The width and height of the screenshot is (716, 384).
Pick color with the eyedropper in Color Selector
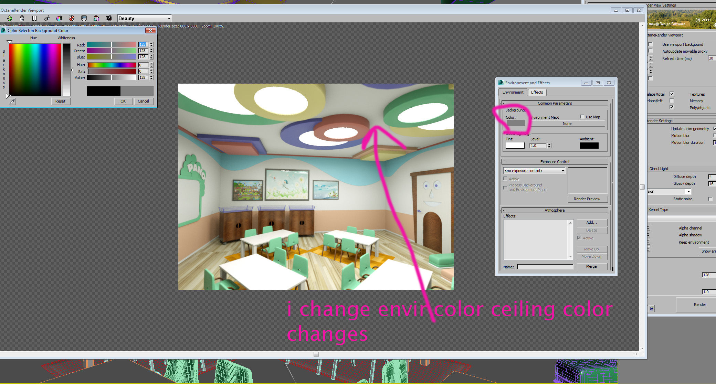(x=13, y=101)
